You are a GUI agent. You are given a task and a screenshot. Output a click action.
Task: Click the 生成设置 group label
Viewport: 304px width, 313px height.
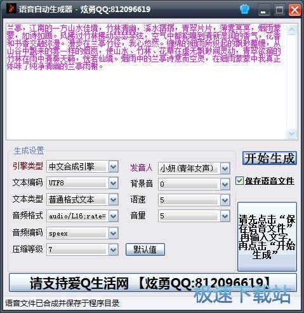tap(29, 150)
